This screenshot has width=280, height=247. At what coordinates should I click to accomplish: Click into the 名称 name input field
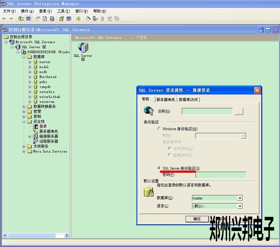click(x=207, y=111)
